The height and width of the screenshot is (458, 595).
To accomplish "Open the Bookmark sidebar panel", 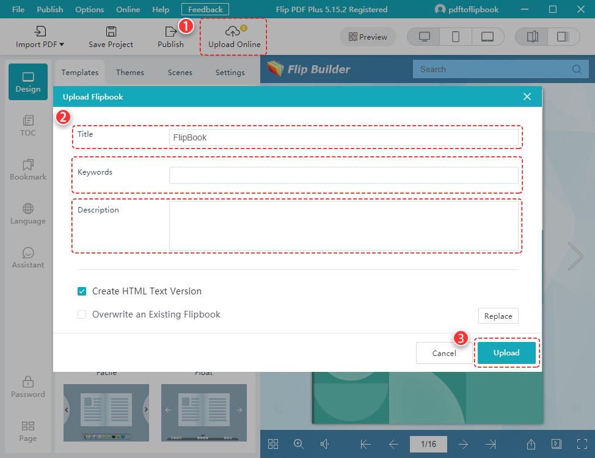I will point(28,169).
